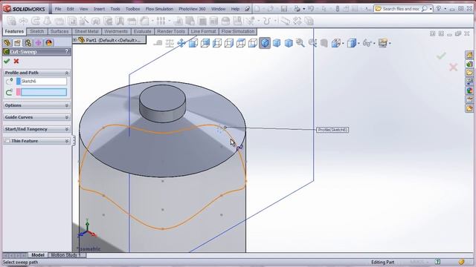Toggle the Thin Feature checkbox
The width and height of the screenshot is (476, 267).
(7, 141)
